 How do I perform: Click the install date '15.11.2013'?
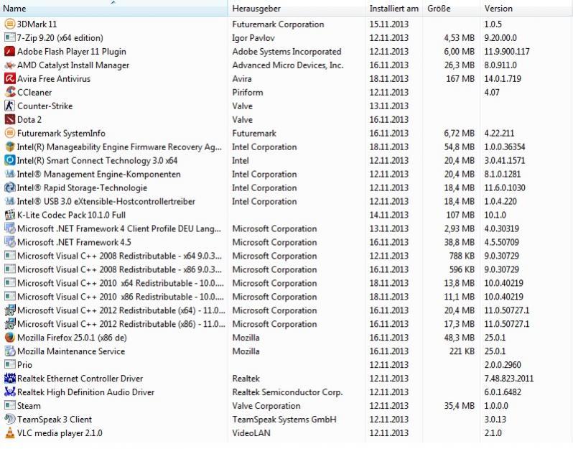pos(389,24)
